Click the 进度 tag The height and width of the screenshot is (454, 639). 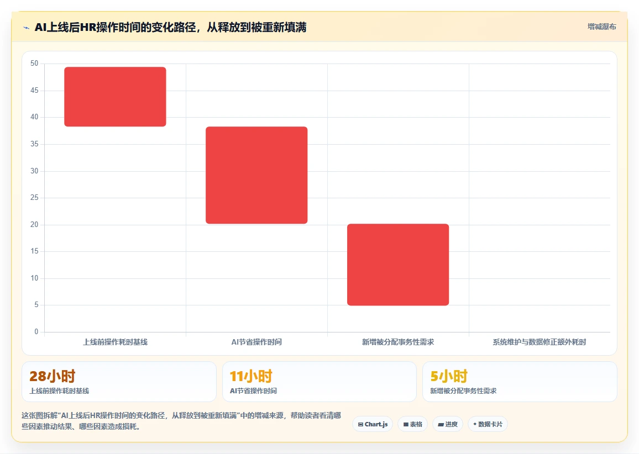447,424
